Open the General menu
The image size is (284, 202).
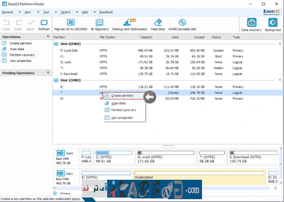click(x=7, y=12)
